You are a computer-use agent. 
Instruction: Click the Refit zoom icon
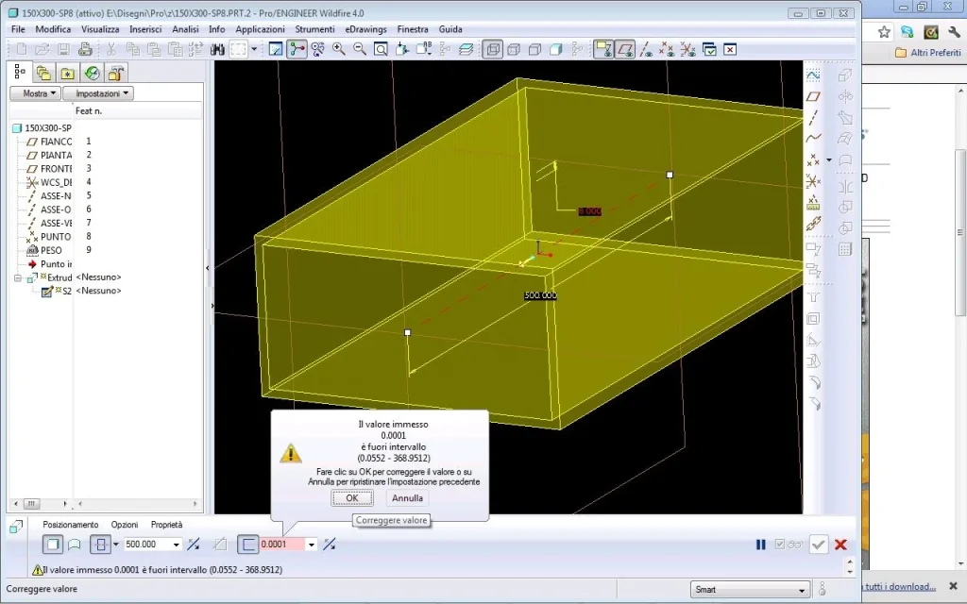coord(381,49)
